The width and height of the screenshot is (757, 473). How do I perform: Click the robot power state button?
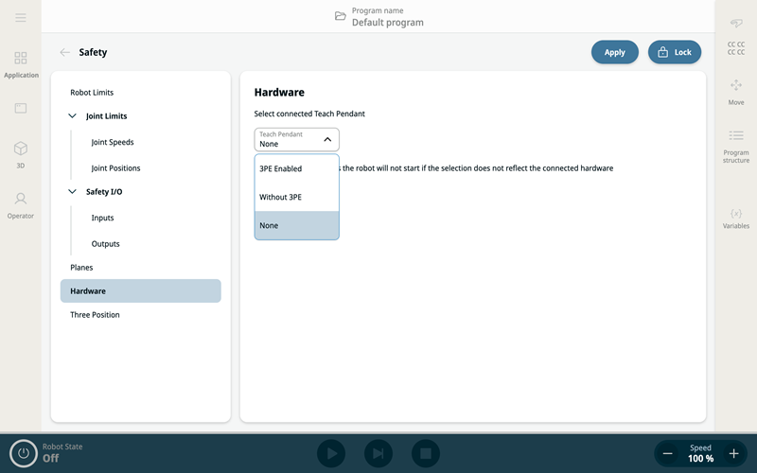point(23,453)
